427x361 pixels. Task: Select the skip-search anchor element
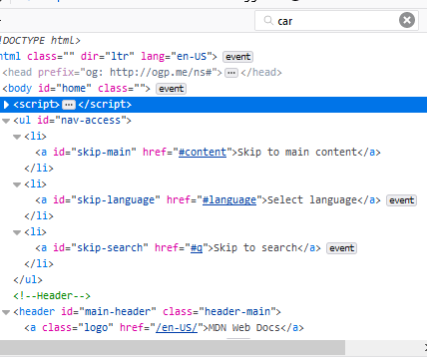pos(178,248)
